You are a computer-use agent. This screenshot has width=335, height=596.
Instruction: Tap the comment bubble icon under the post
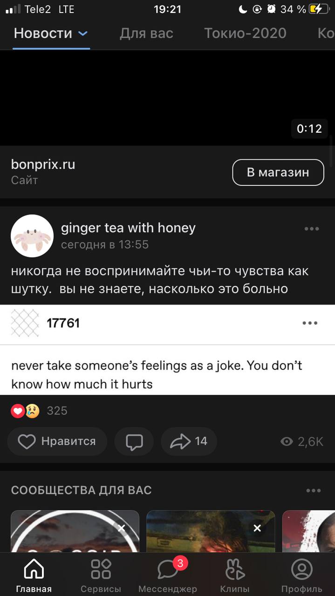coord(134,441)
